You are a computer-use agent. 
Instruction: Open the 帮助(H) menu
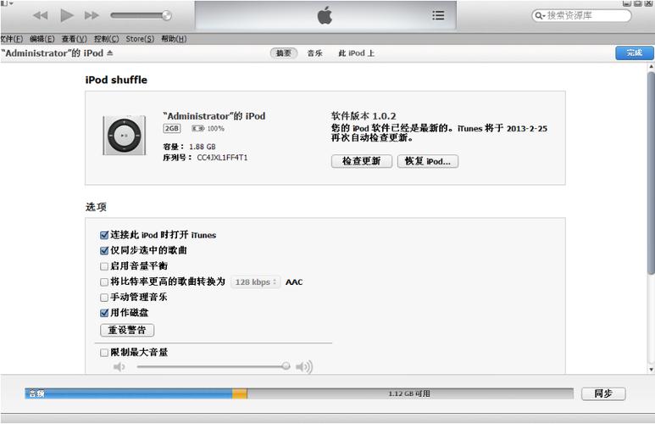pyautogui.click(x=174, y=39)
